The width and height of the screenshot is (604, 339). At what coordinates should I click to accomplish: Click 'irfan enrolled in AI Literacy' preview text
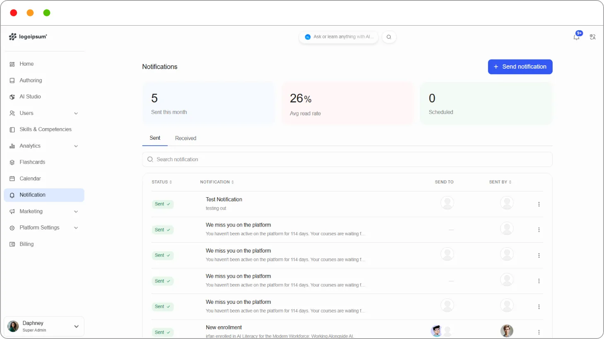coord(280,336)
